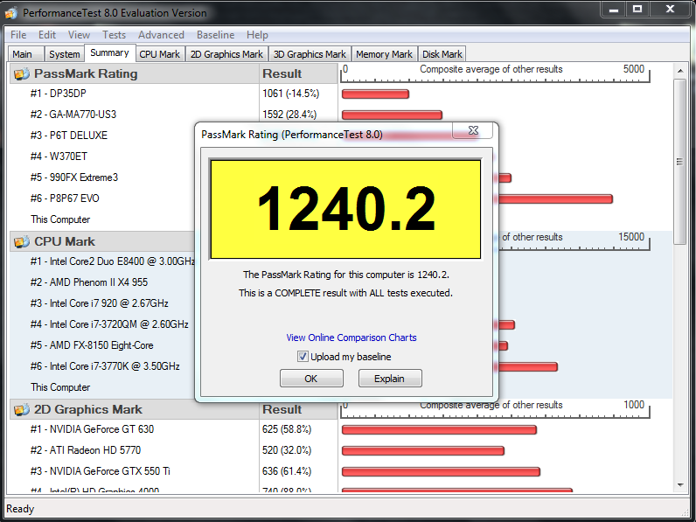Toggle the Upload my baseline checkbox
The image size is (696, 522).
pyautogui.click(x=303, y=357)
